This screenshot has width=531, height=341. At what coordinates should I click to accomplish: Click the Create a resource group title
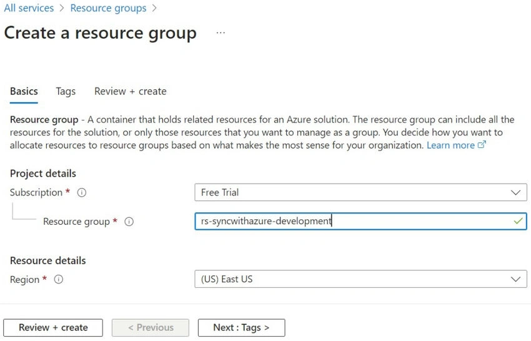100,34
